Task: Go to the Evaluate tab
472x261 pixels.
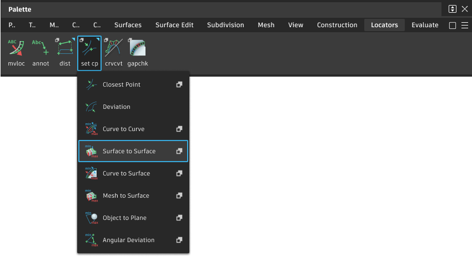Action: click(x=425, y=25)
